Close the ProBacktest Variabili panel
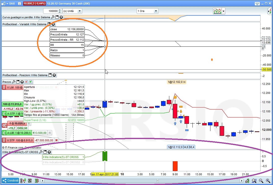Image resolution: width=273 pixels, height=185 pixels. tap(53, 24)
